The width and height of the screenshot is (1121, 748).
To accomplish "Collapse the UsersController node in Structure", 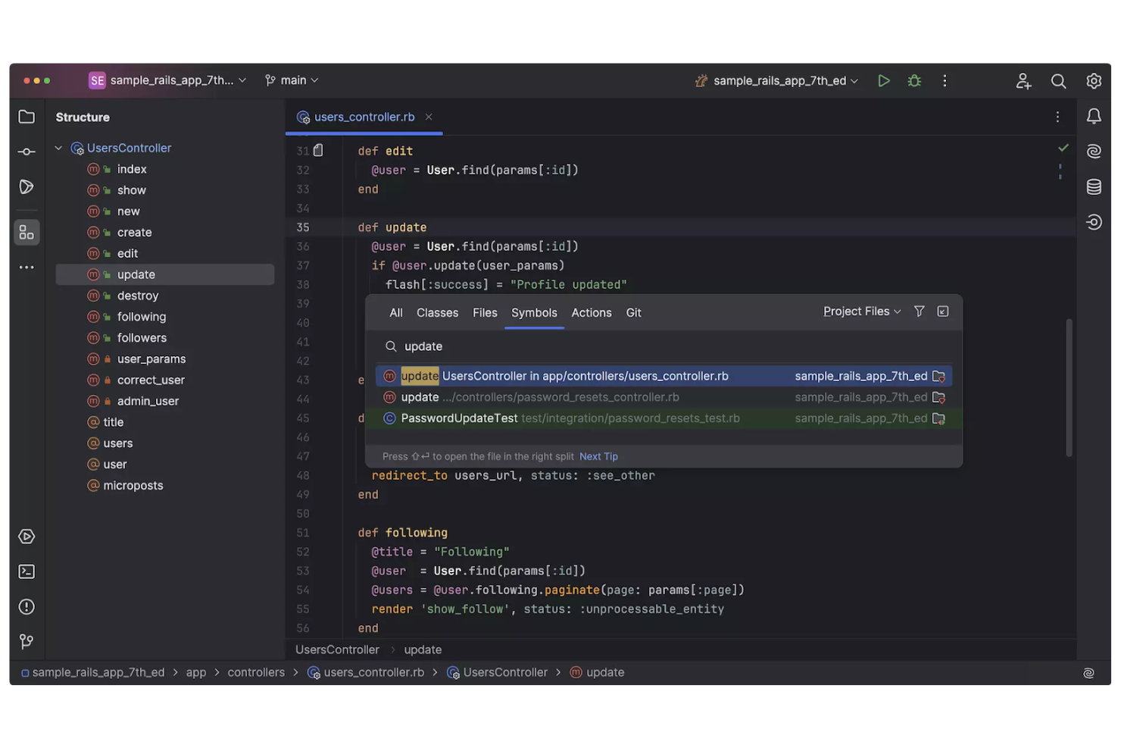I will pyautogui.click(x=58, y=148).
